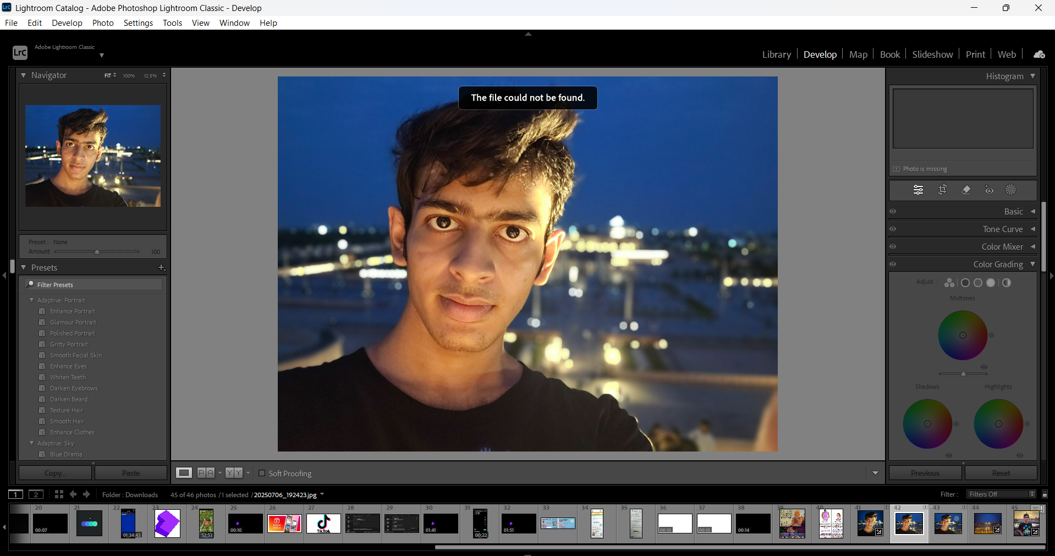The image size is (1055, 556).
Task: Select Highlights adjust circle icon
Action: [x=991, y=283]
